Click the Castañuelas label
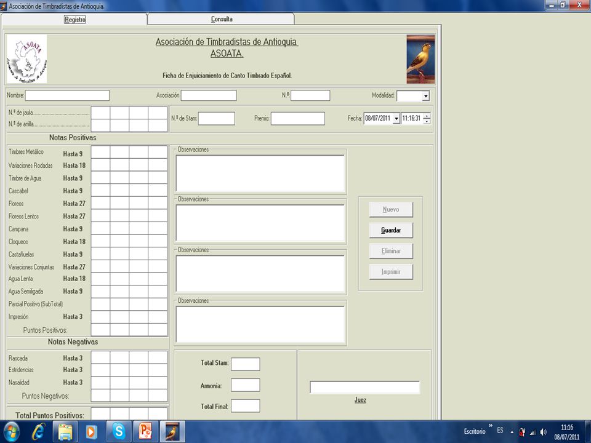Screen dimensions: 591x443 [21, 254]
